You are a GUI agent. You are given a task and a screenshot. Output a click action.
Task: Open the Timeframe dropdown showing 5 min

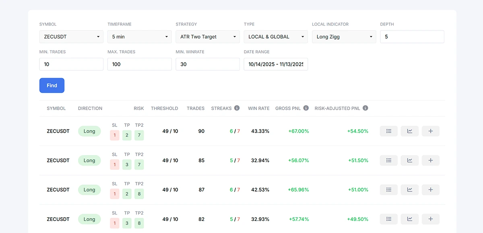click(x=140, y=37)
